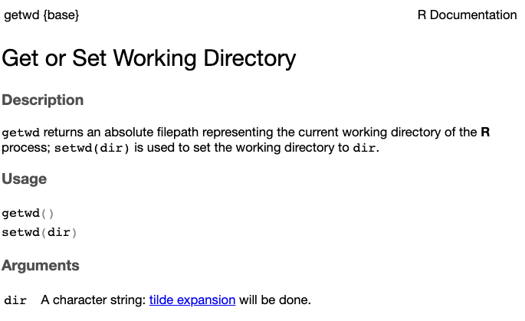Screen dimensions: 525x321
Task: Click the inline 'setwd(dir)' code in the Description
Action: click(92, 148)
